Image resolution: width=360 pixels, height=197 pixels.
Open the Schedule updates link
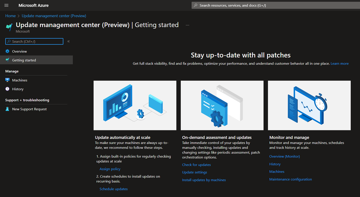(x=113, y=189)
